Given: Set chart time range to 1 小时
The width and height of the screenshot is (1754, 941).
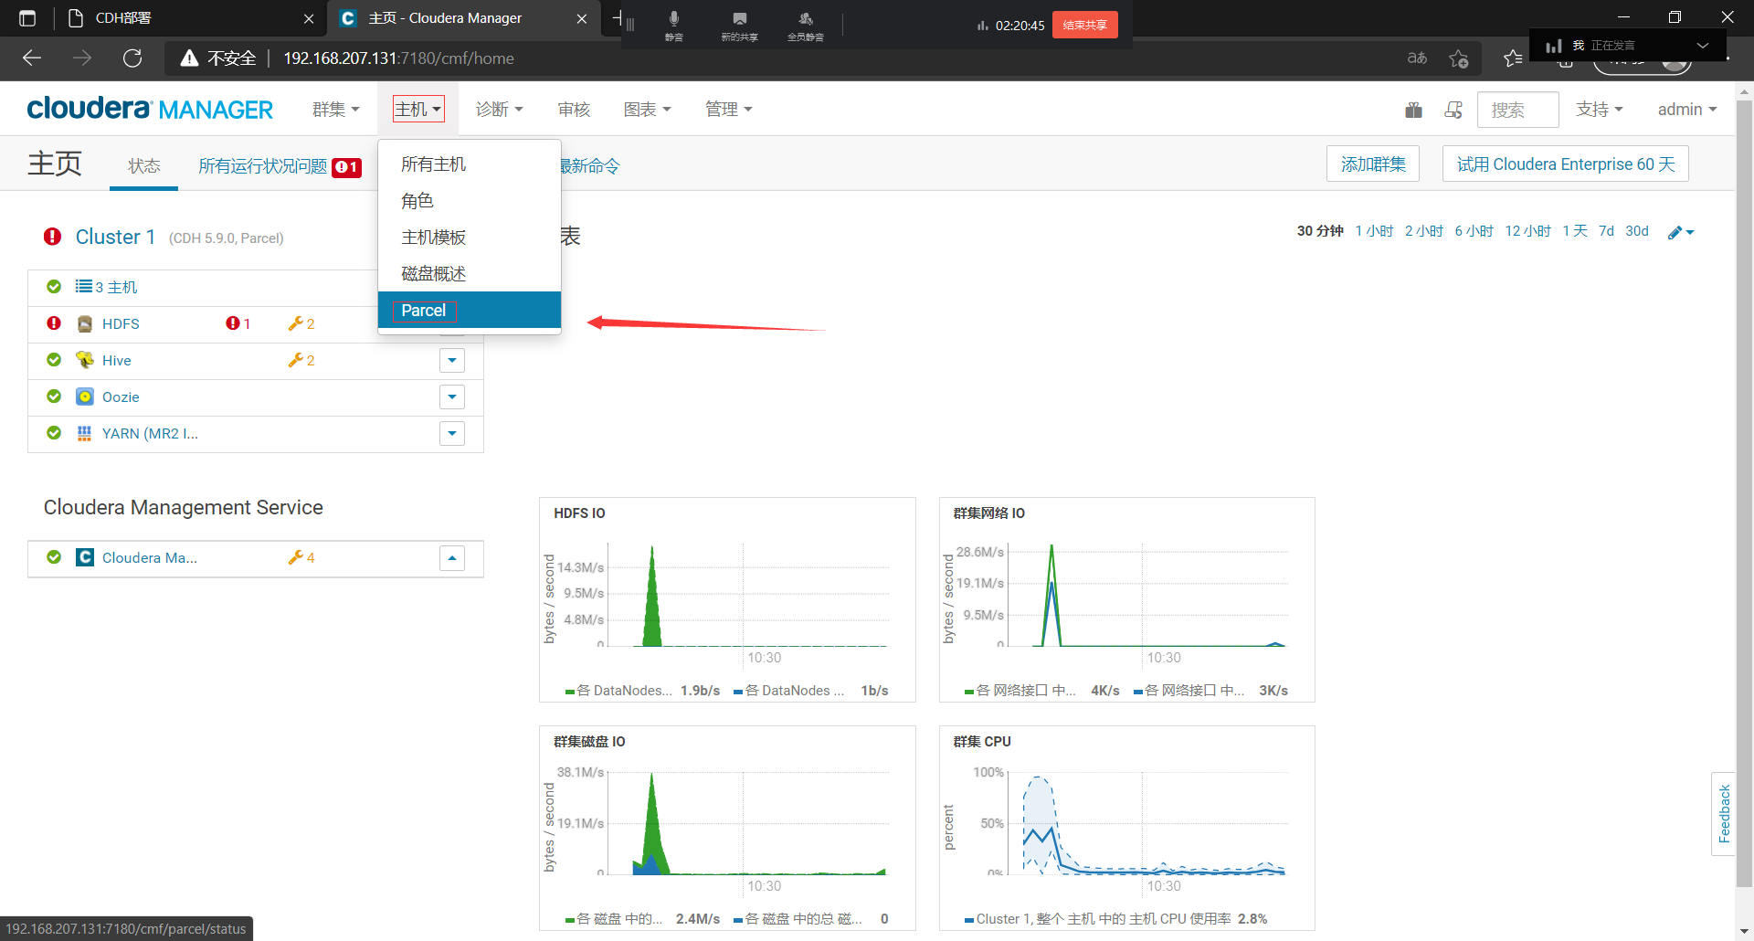Looking at the screenshot, I should (1374, 231).
